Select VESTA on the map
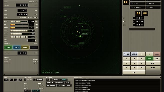Image resolution: width=164 pixels, height=92 pixels. [75, 19]
